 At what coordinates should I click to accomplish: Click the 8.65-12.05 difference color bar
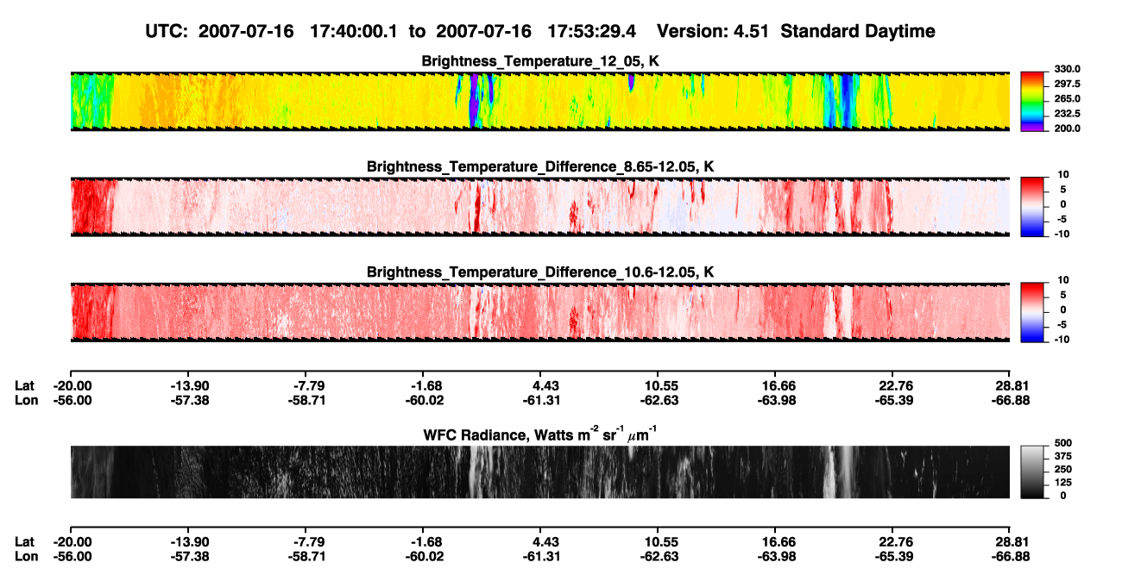point(1032,207)
